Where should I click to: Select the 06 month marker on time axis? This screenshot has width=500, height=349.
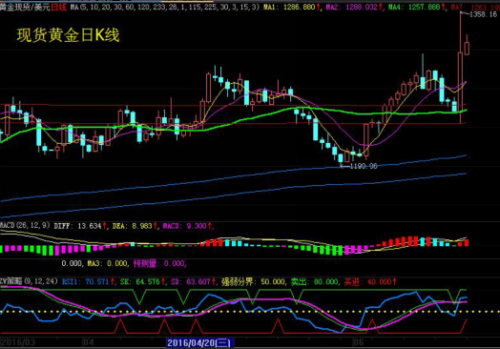click(358, 342)
